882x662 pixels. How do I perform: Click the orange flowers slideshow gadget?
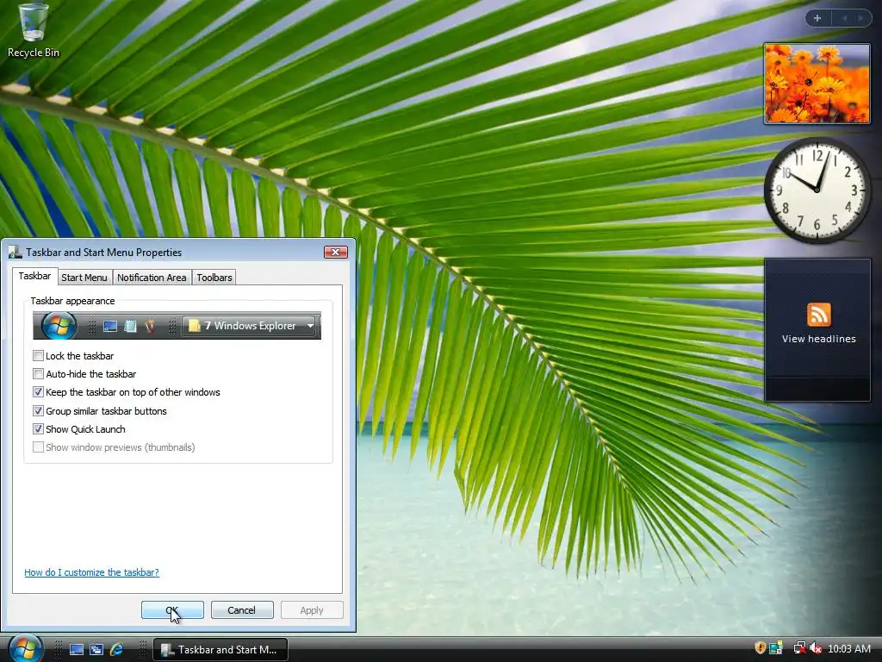[x=817, y=84]
